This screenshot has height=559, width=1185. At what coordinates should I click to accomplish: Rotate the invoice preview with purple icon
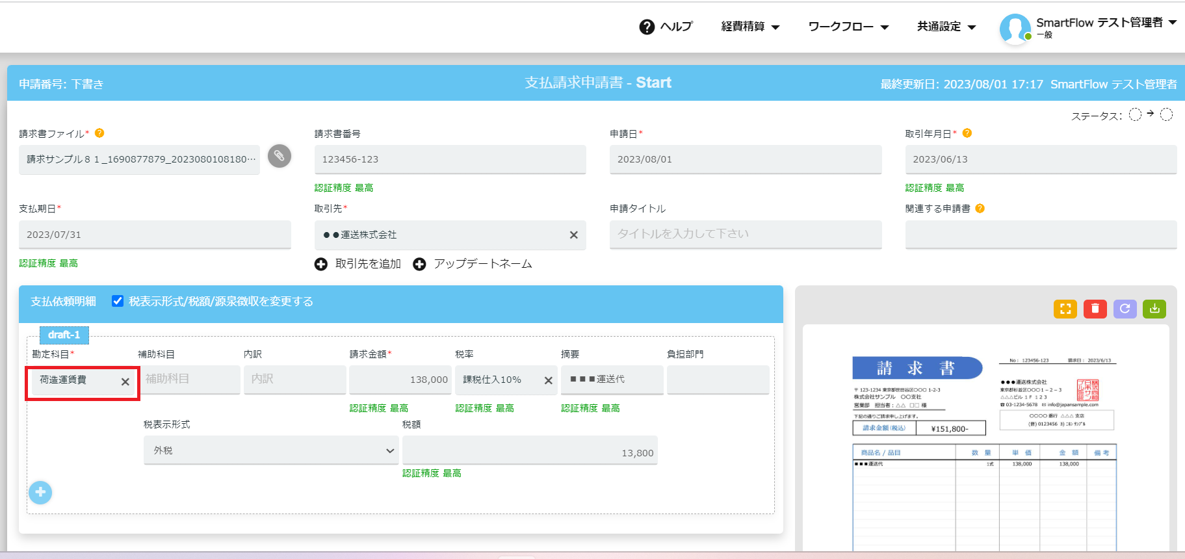coord(1125,309)
